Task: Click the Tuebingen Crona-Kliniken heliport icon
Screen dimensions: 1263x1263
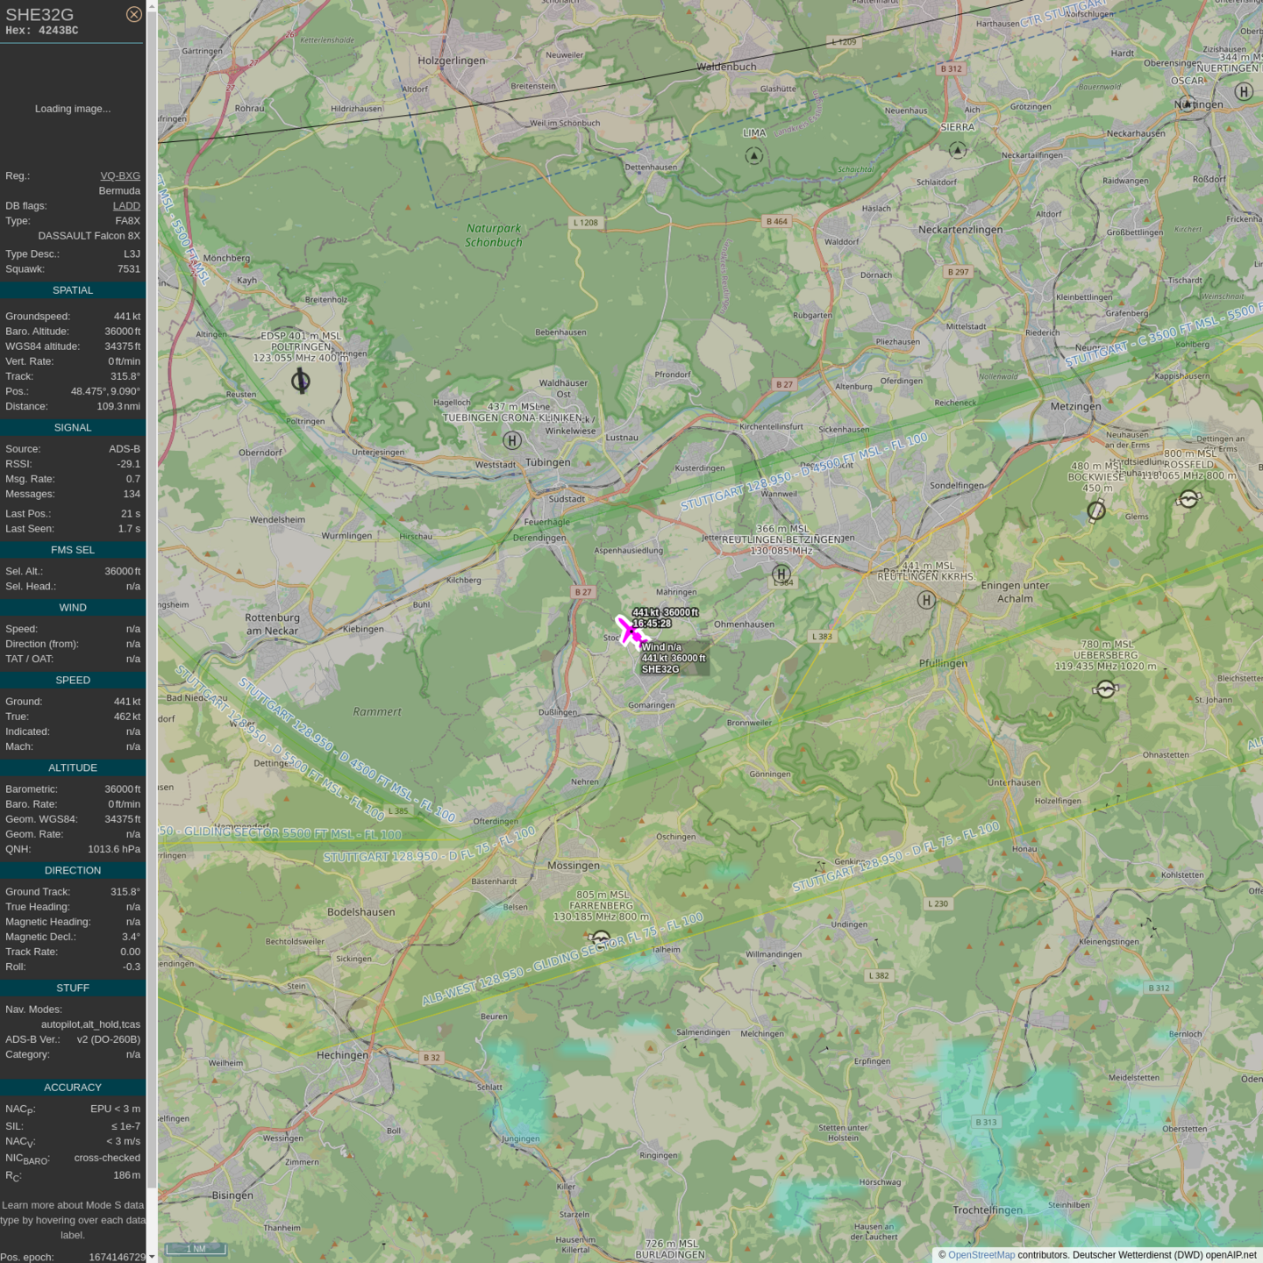Action: [512, 440]
